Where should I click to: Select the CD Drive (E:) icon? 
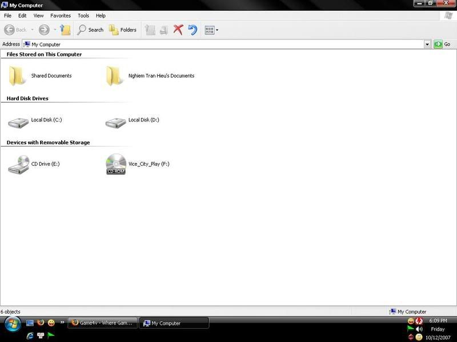pos(19,164)
